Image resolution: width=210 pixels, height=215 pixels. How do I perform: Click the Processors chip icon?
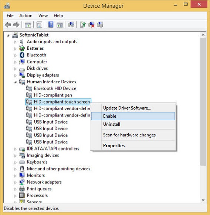(x=22, y=195)
